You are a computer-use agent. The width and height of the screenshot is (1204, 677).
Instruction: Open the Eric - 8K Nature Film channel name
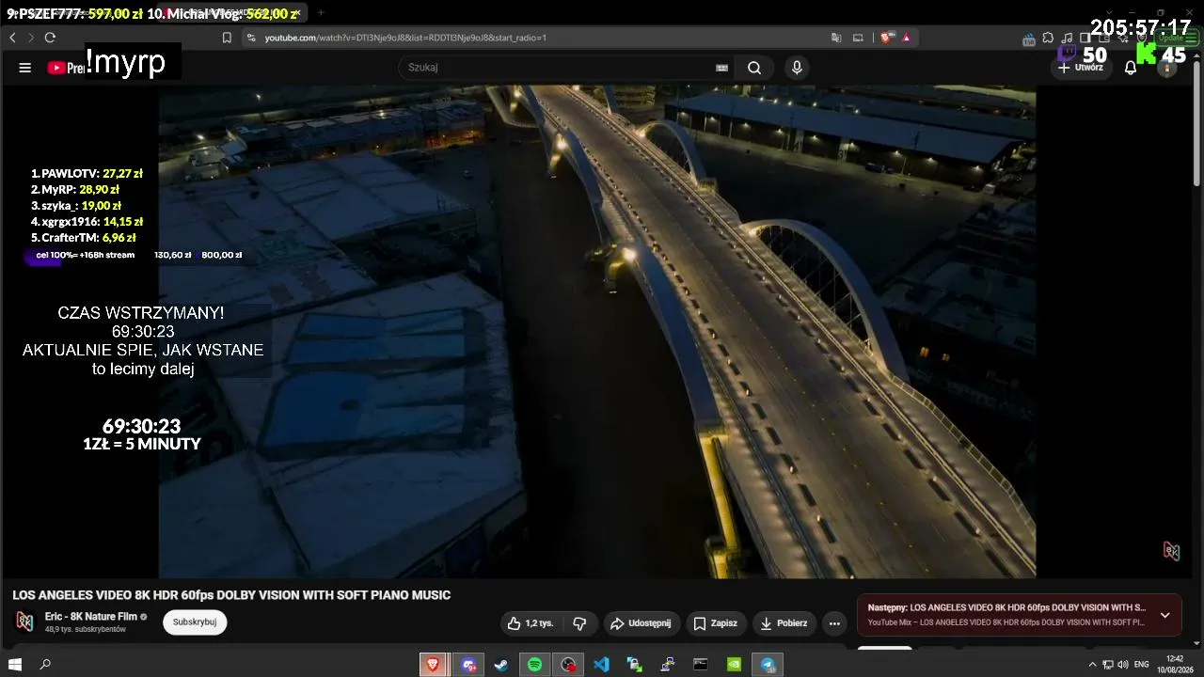point(91,617)
